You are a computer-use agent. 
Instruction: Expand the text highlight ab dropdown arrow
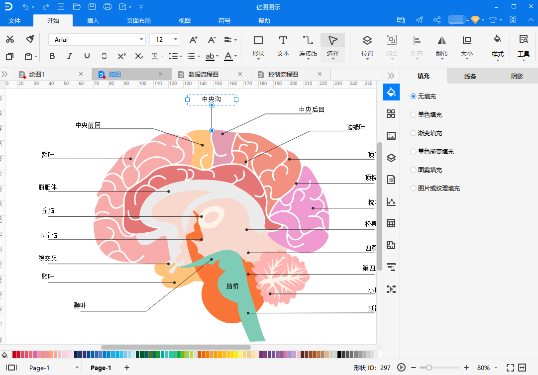217,56
